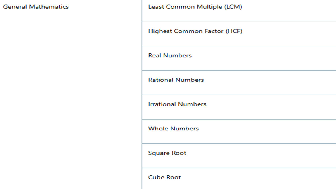Click the (LCM) abbreviation text
Viewport: 336px width, 189px height.
(x=233, y=7)
